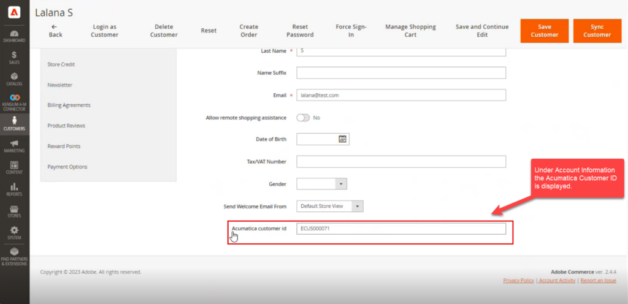
Task: Open the Reports sidebar menu
Action: [x=15, y=189]
